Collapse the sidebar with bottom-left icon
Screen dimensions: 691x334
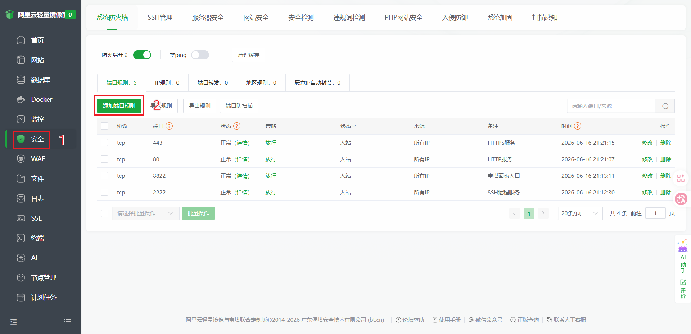tap(14, 322)
